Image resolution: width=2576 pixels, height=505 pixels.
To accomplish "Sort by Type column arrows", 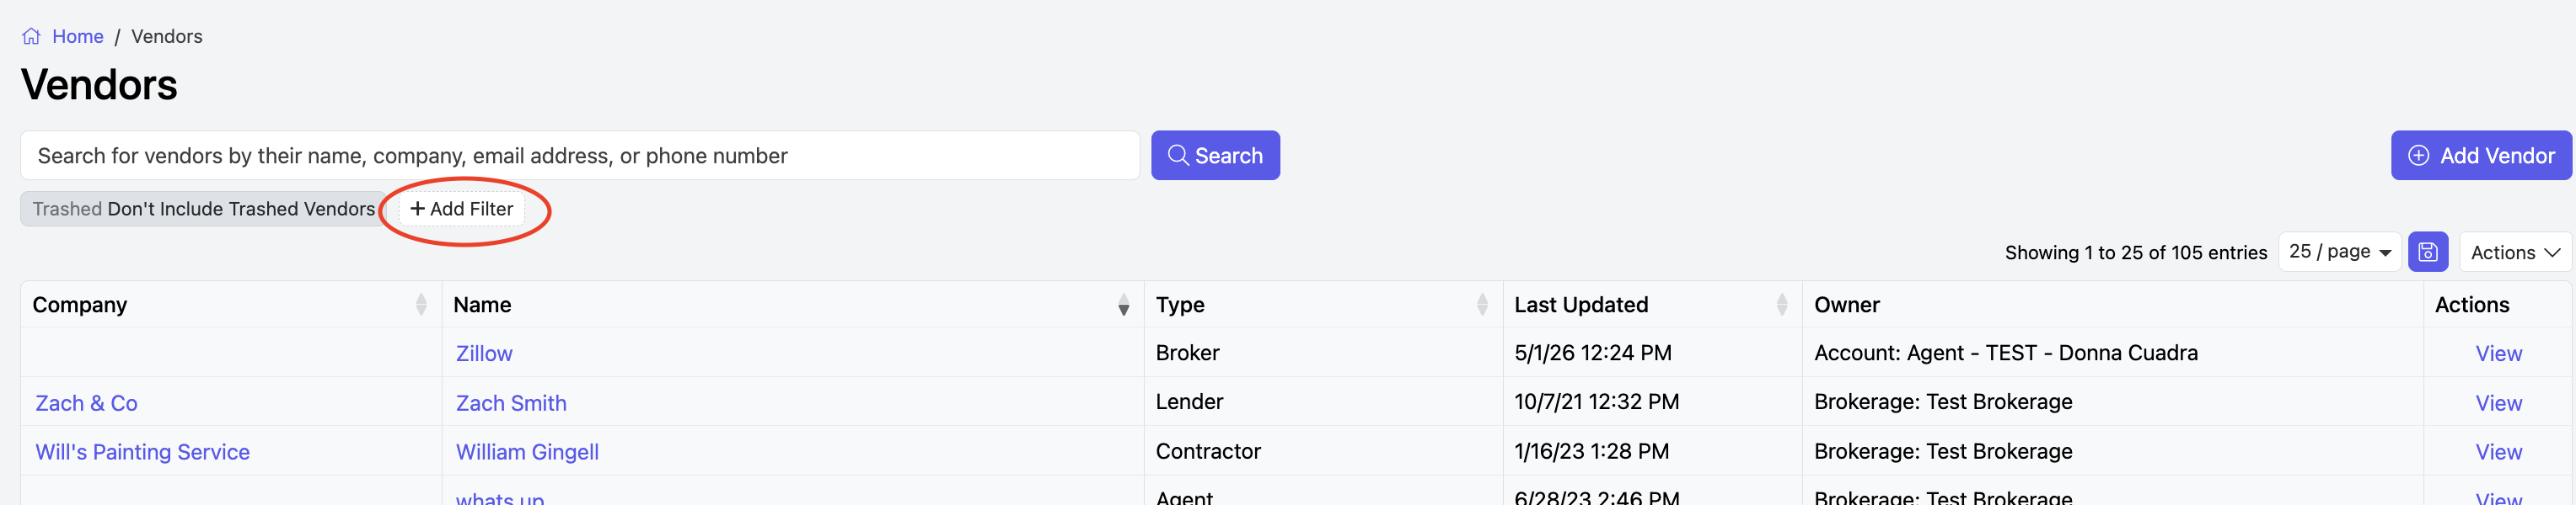I will coord(1482,305).
